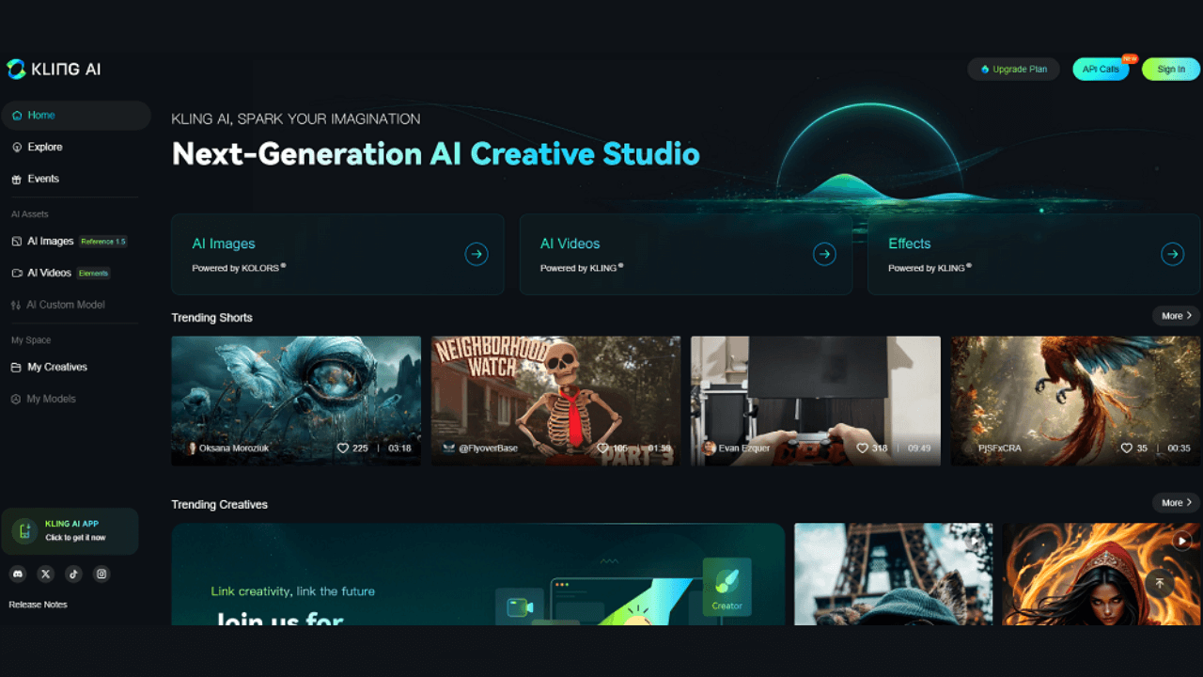
Task: Click the Elements badge beside AI Videos
Action: (x=94, y=274)
